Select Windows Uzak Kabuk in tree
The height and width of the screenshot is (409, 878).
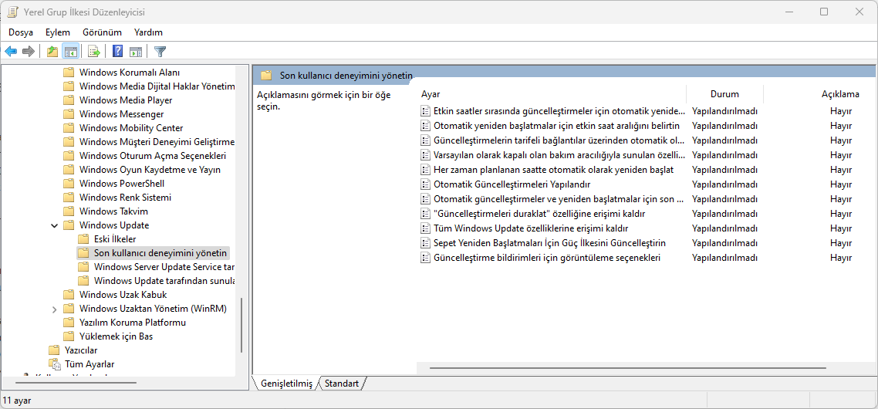pyautogui.click(x=123, y=295)
